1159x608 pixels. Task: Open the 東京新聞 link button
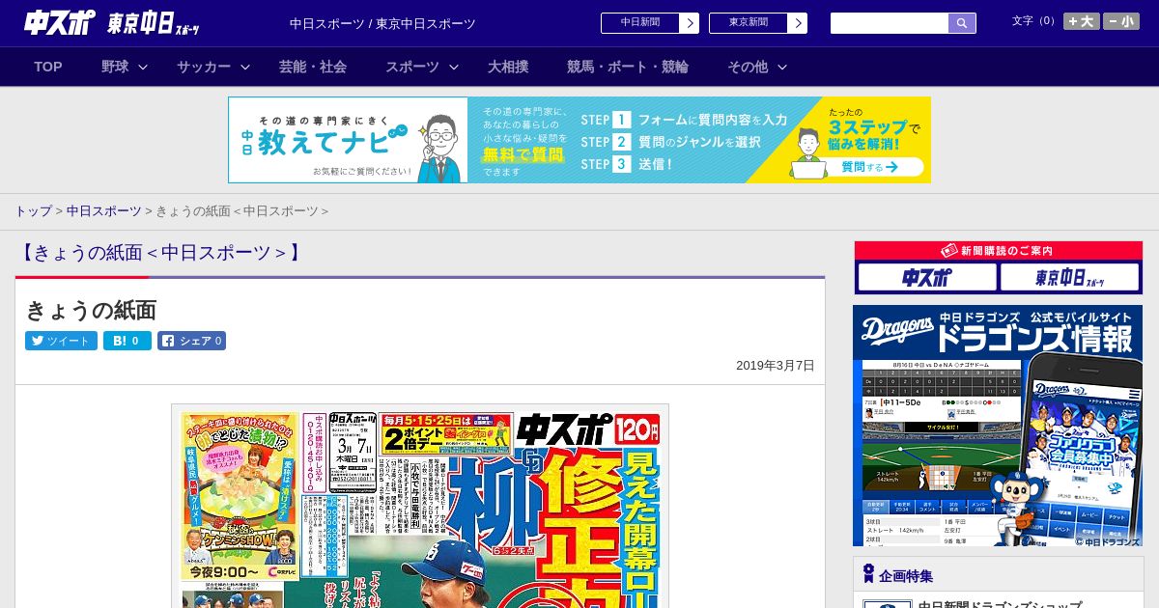click(749, 23)
